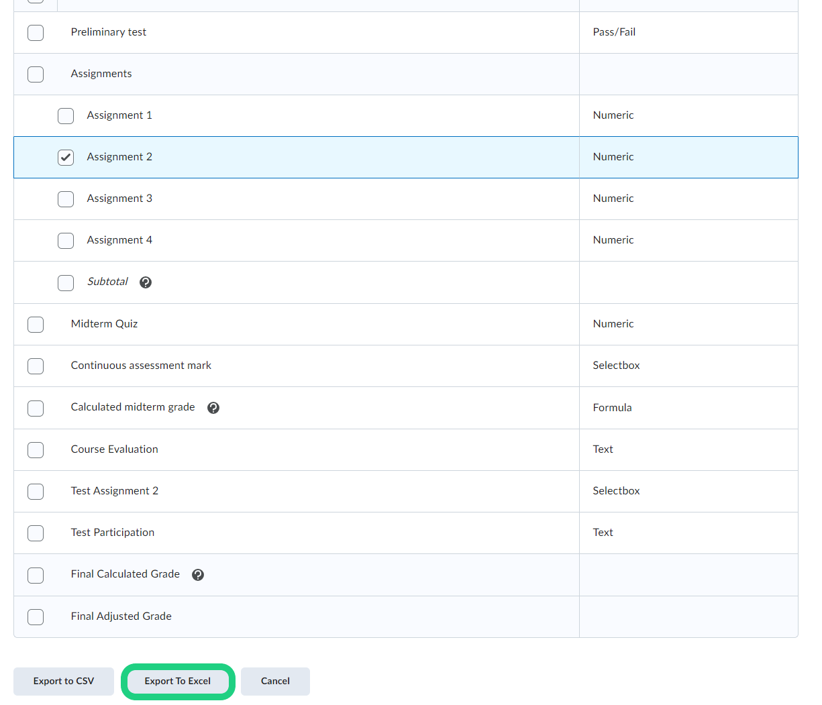Click the Export to CSV button
The width and height of the screenshot is (822, 705).
64,682
